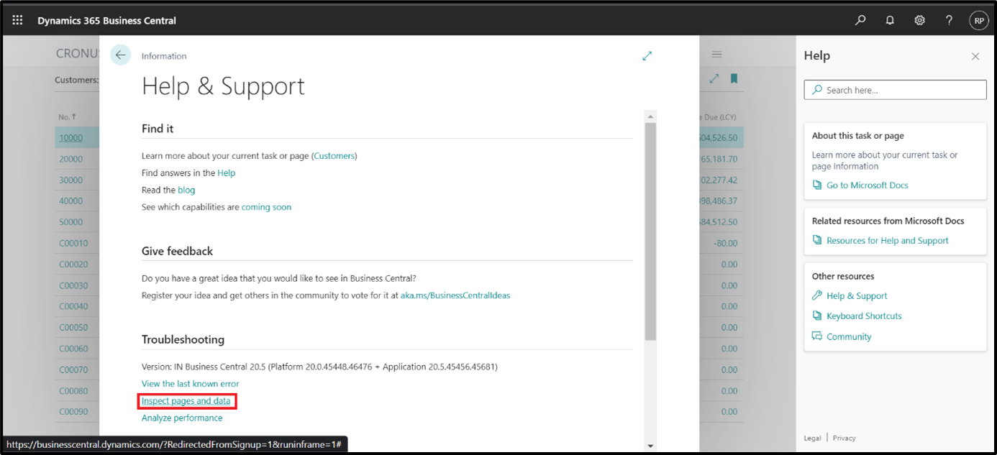Click the scrollbar down arrow in dialog
Image resolution: width=997 pixels, height=455 pixels.
pyautogui.click(x=650, y=446)
